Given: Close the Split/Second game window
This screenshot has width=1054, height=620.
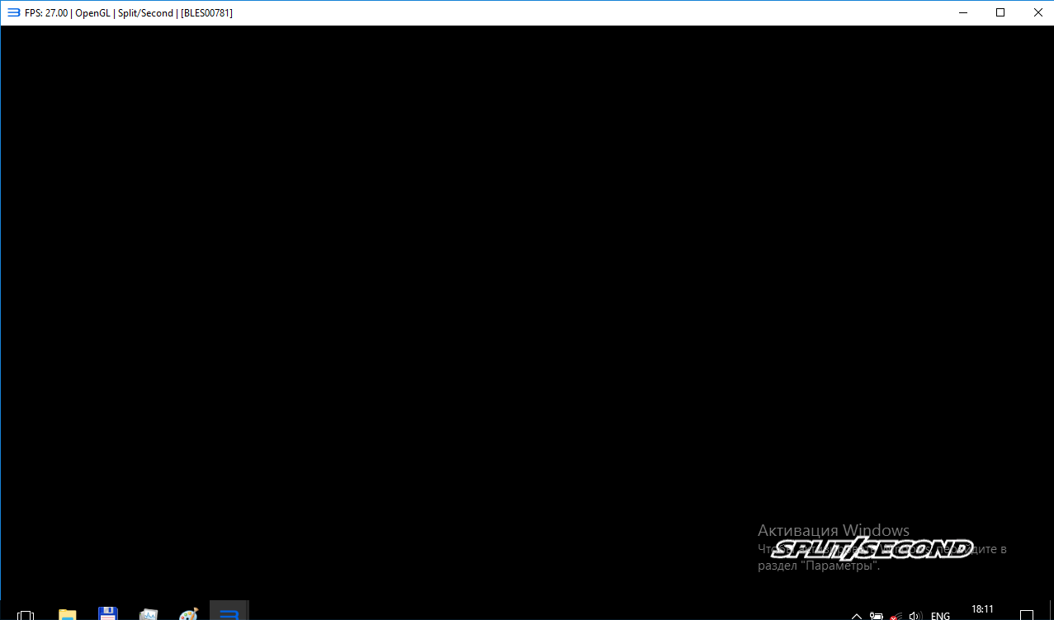Looking at the screenshot, I should coord(1037,12).
